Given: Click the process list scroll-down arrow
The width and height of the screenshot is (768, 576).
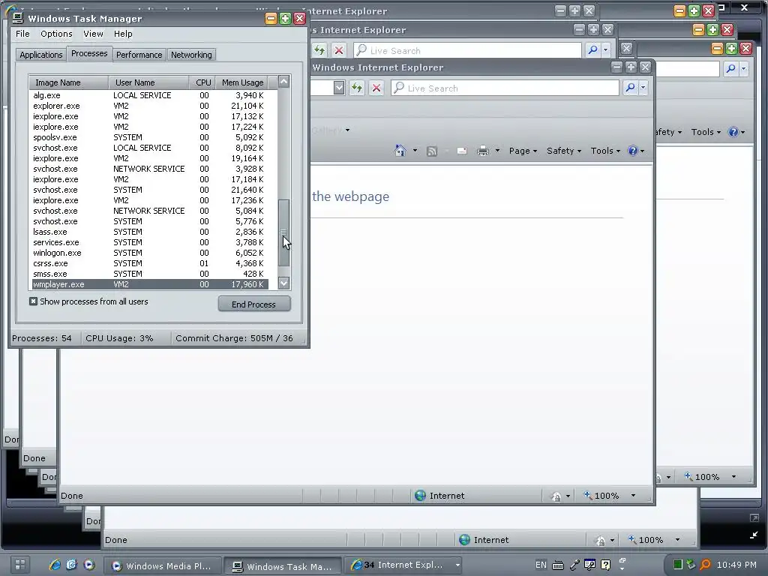Looking at the screenshot, I should click(x=284, y=283).
